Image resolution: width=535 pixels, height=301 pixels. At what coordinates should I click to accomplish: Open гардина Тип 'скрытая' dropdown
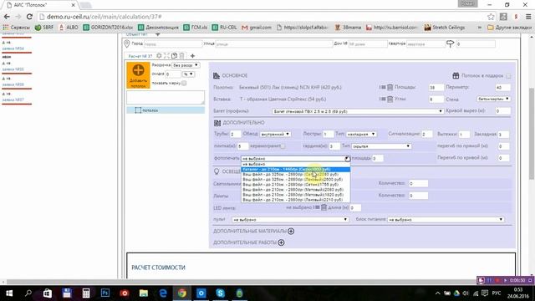pos(381,146)
